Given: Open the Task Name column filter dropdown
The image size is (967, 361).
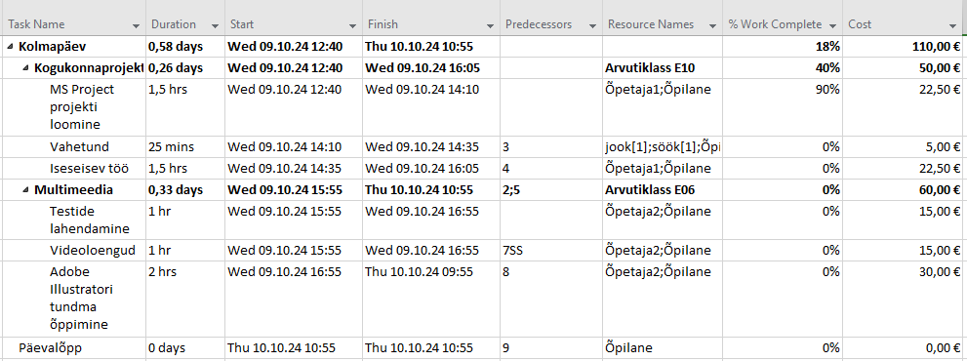Looking at the screenshot, I should click(136, 25).
